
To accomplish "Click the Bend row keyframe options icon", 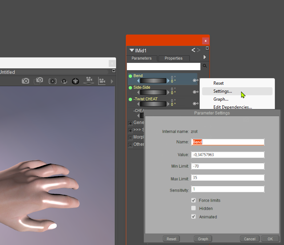I will point(195,80).
